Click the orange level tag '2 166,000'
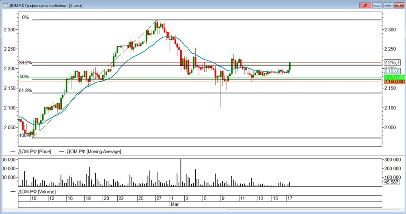 (x=394, y=82)
